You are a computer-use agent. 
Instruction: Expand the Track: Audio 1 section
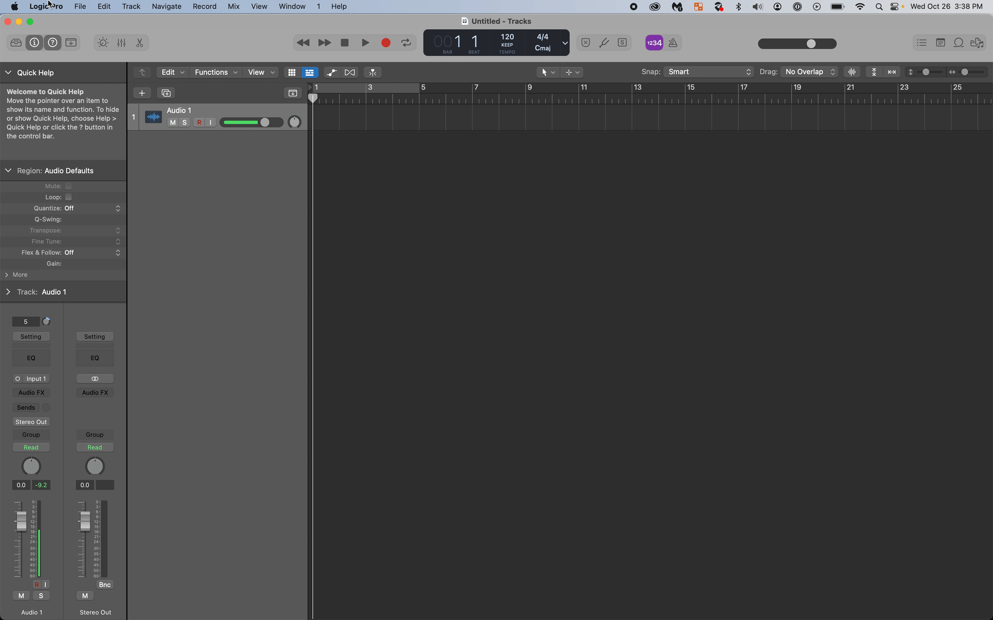tap(8, 292)
